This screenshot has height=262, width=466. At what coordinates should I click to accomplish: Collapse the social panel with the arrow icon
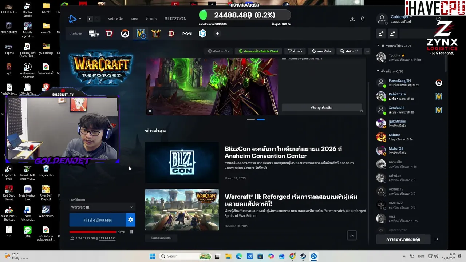point(436,239)
